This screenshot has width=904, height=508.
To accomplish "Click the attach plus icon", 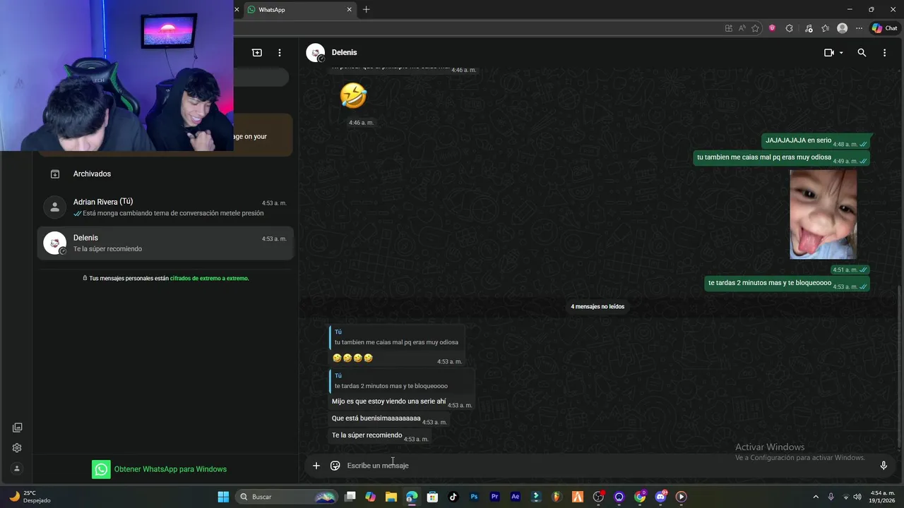I will click(x=316, y=466).
